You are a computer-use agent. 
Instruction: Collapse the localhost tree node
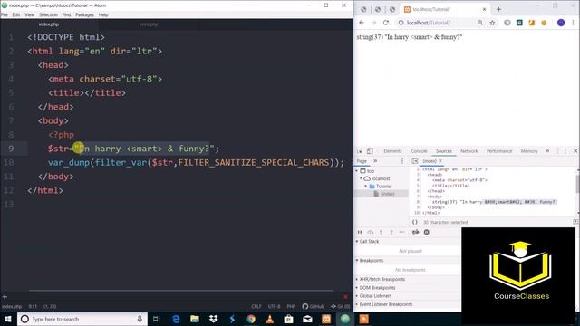pyautogui.click(x=361, y=178)
